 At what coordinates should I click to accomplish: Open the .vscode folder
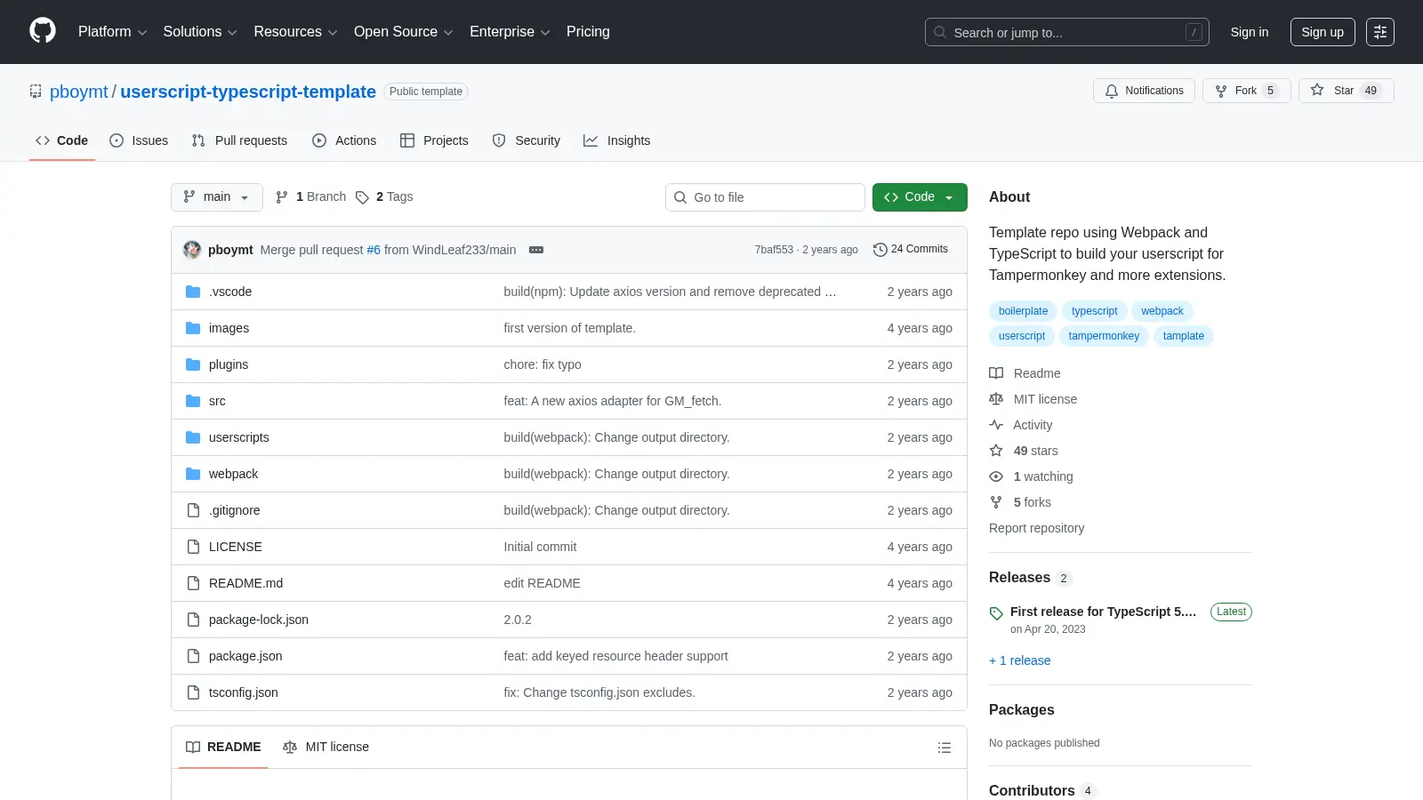coord(230,292)
